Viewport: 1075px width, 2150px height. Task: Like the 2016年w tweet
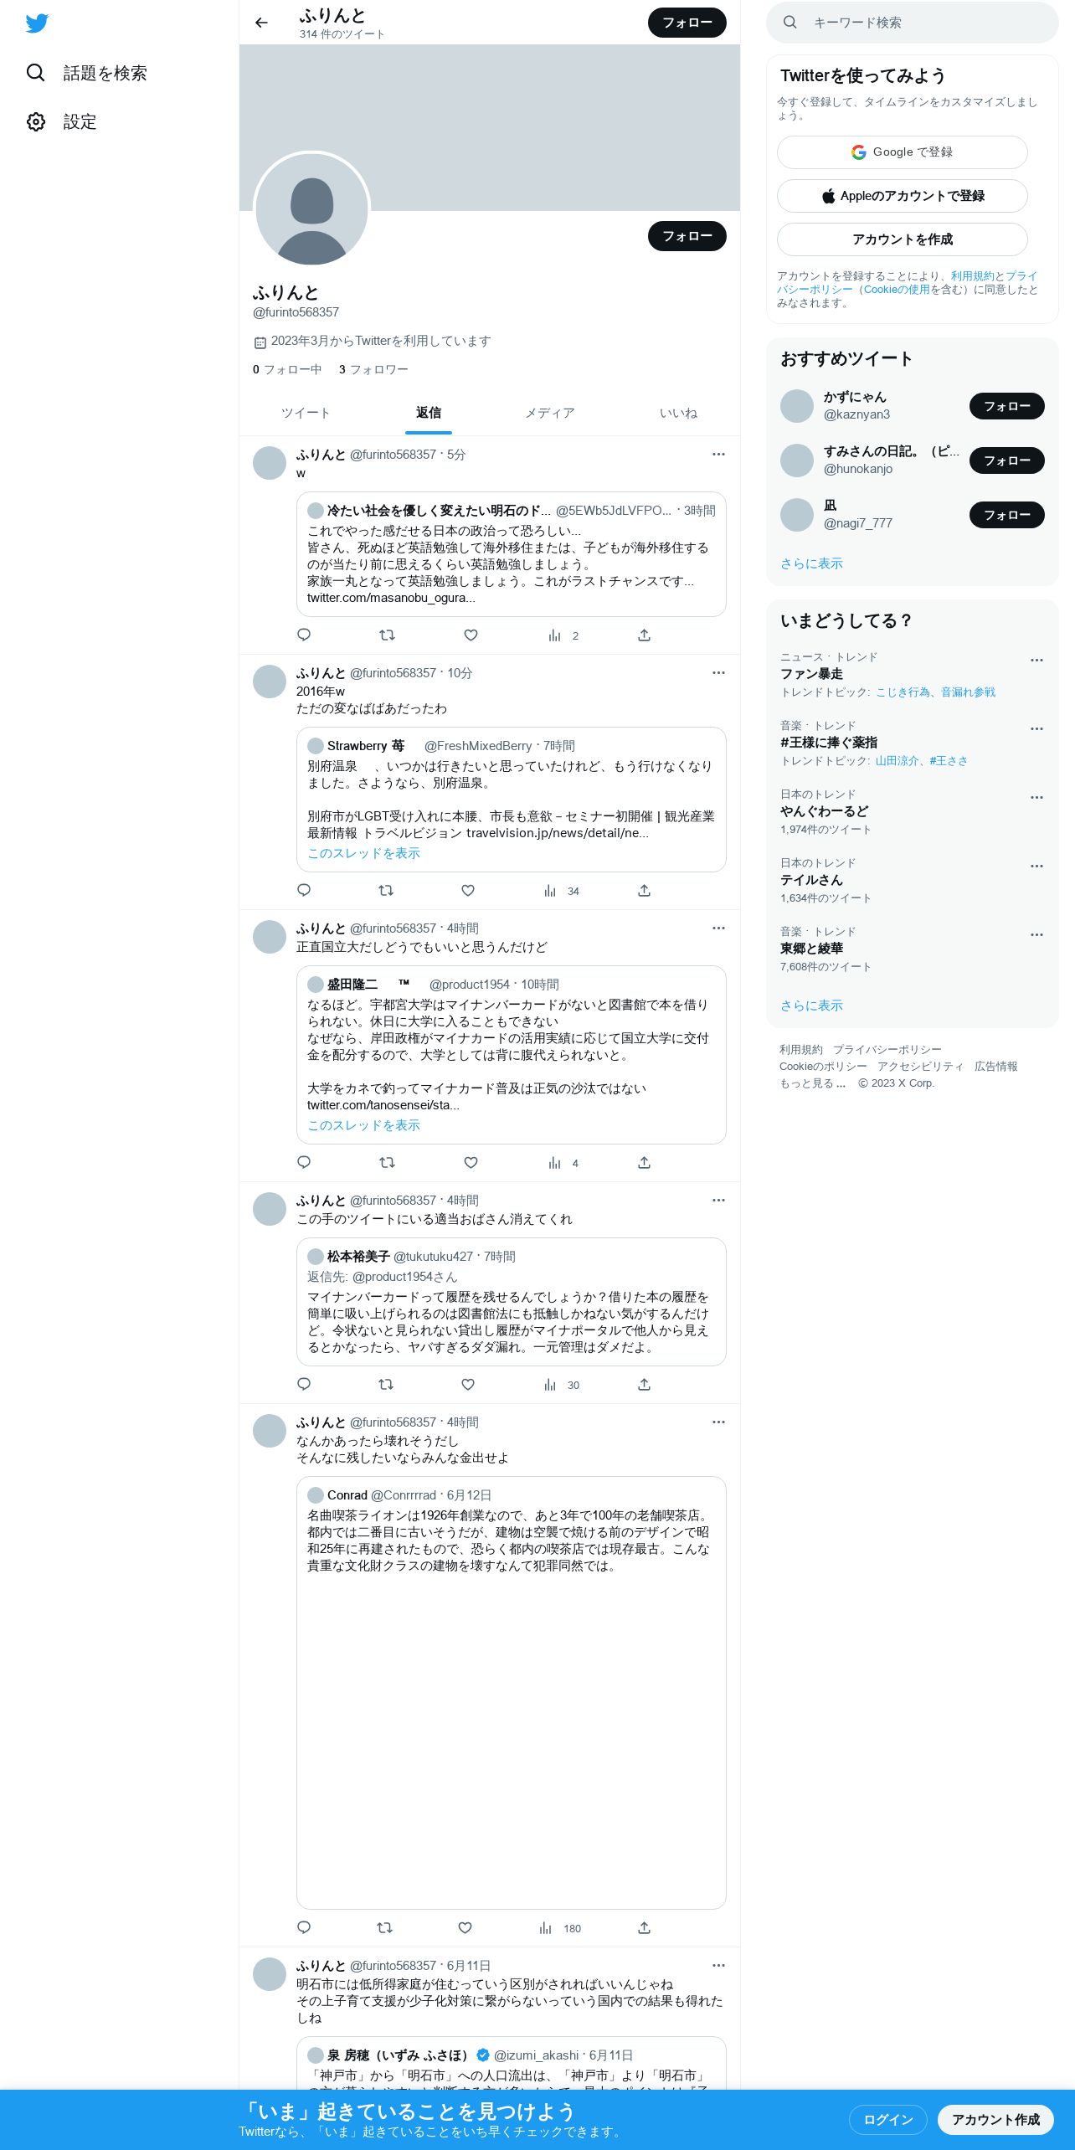(x=468, y=891)
